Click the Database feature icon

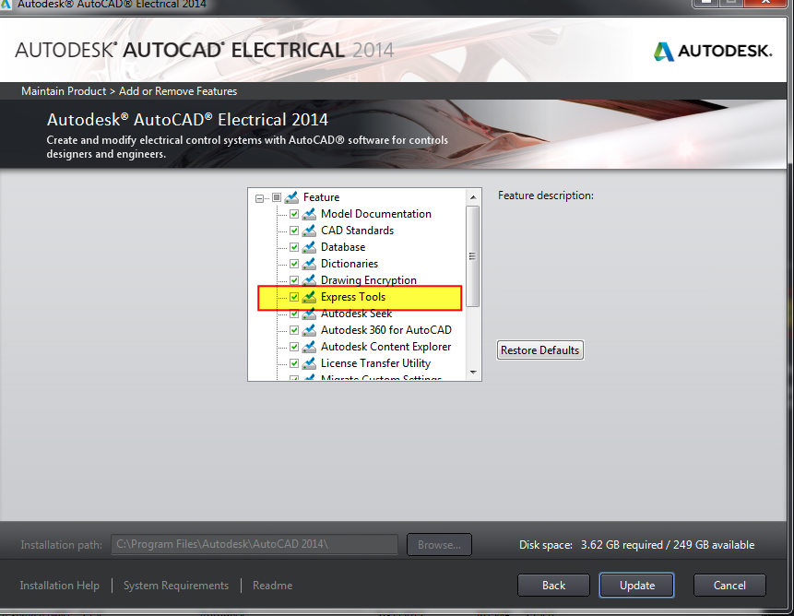tap(309, 246)
